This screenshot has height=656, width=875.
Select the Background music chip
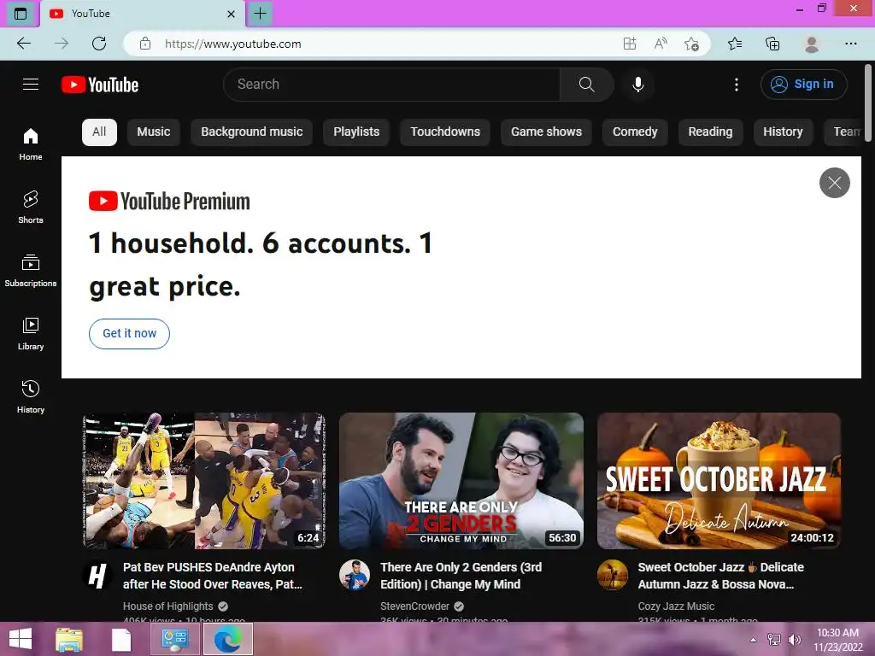click(252, 132)
